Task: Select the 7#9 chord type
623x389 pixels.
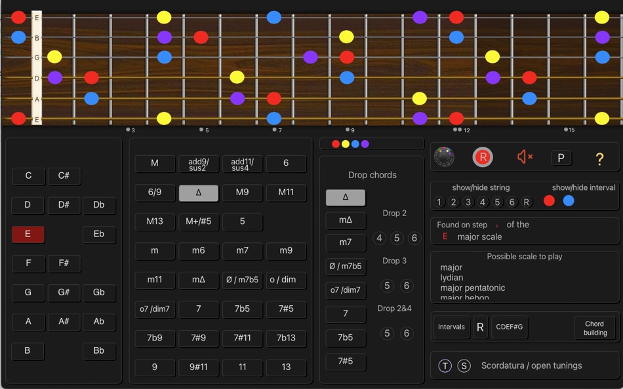Action: (199, 339)
